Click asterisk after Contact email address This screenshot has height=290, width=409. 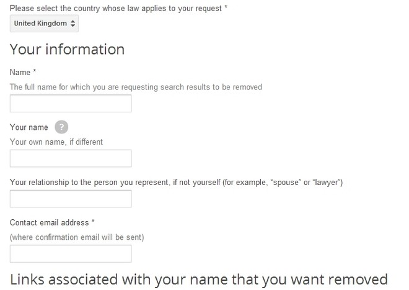point(93,222)
